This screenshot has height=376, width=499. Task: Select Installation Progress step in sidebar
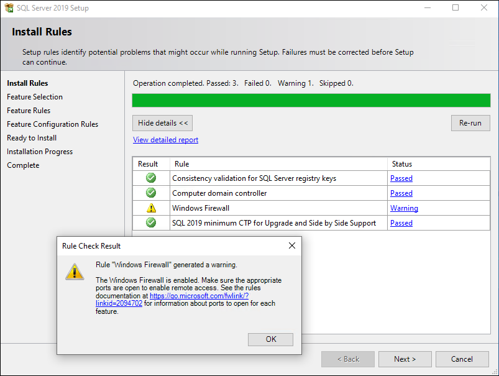tap(40, 152)
